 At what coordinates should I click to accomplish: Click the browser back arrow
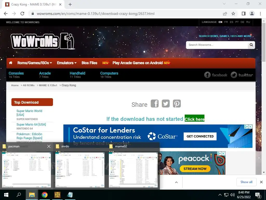pyautogui.click(x=6, y=14)
